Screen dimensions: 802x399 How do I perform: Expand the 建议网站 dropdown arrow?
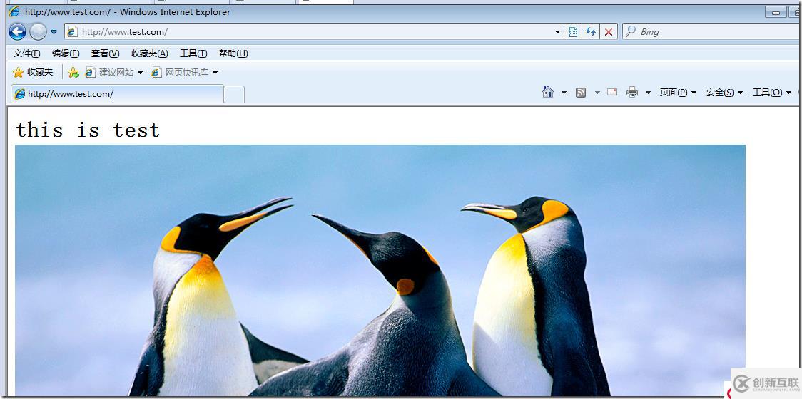pyautogui.click(x=140, y=73)
